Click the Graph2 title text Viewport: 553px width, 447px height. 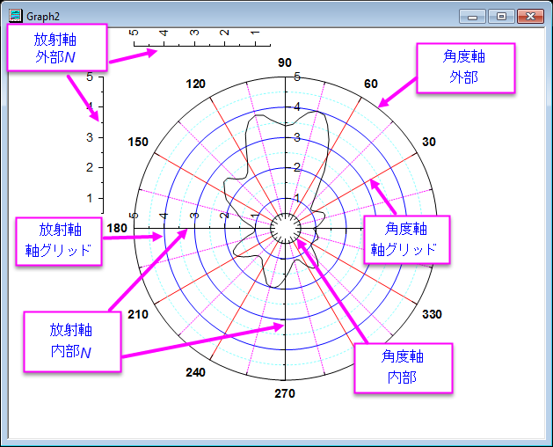[43, 17]
